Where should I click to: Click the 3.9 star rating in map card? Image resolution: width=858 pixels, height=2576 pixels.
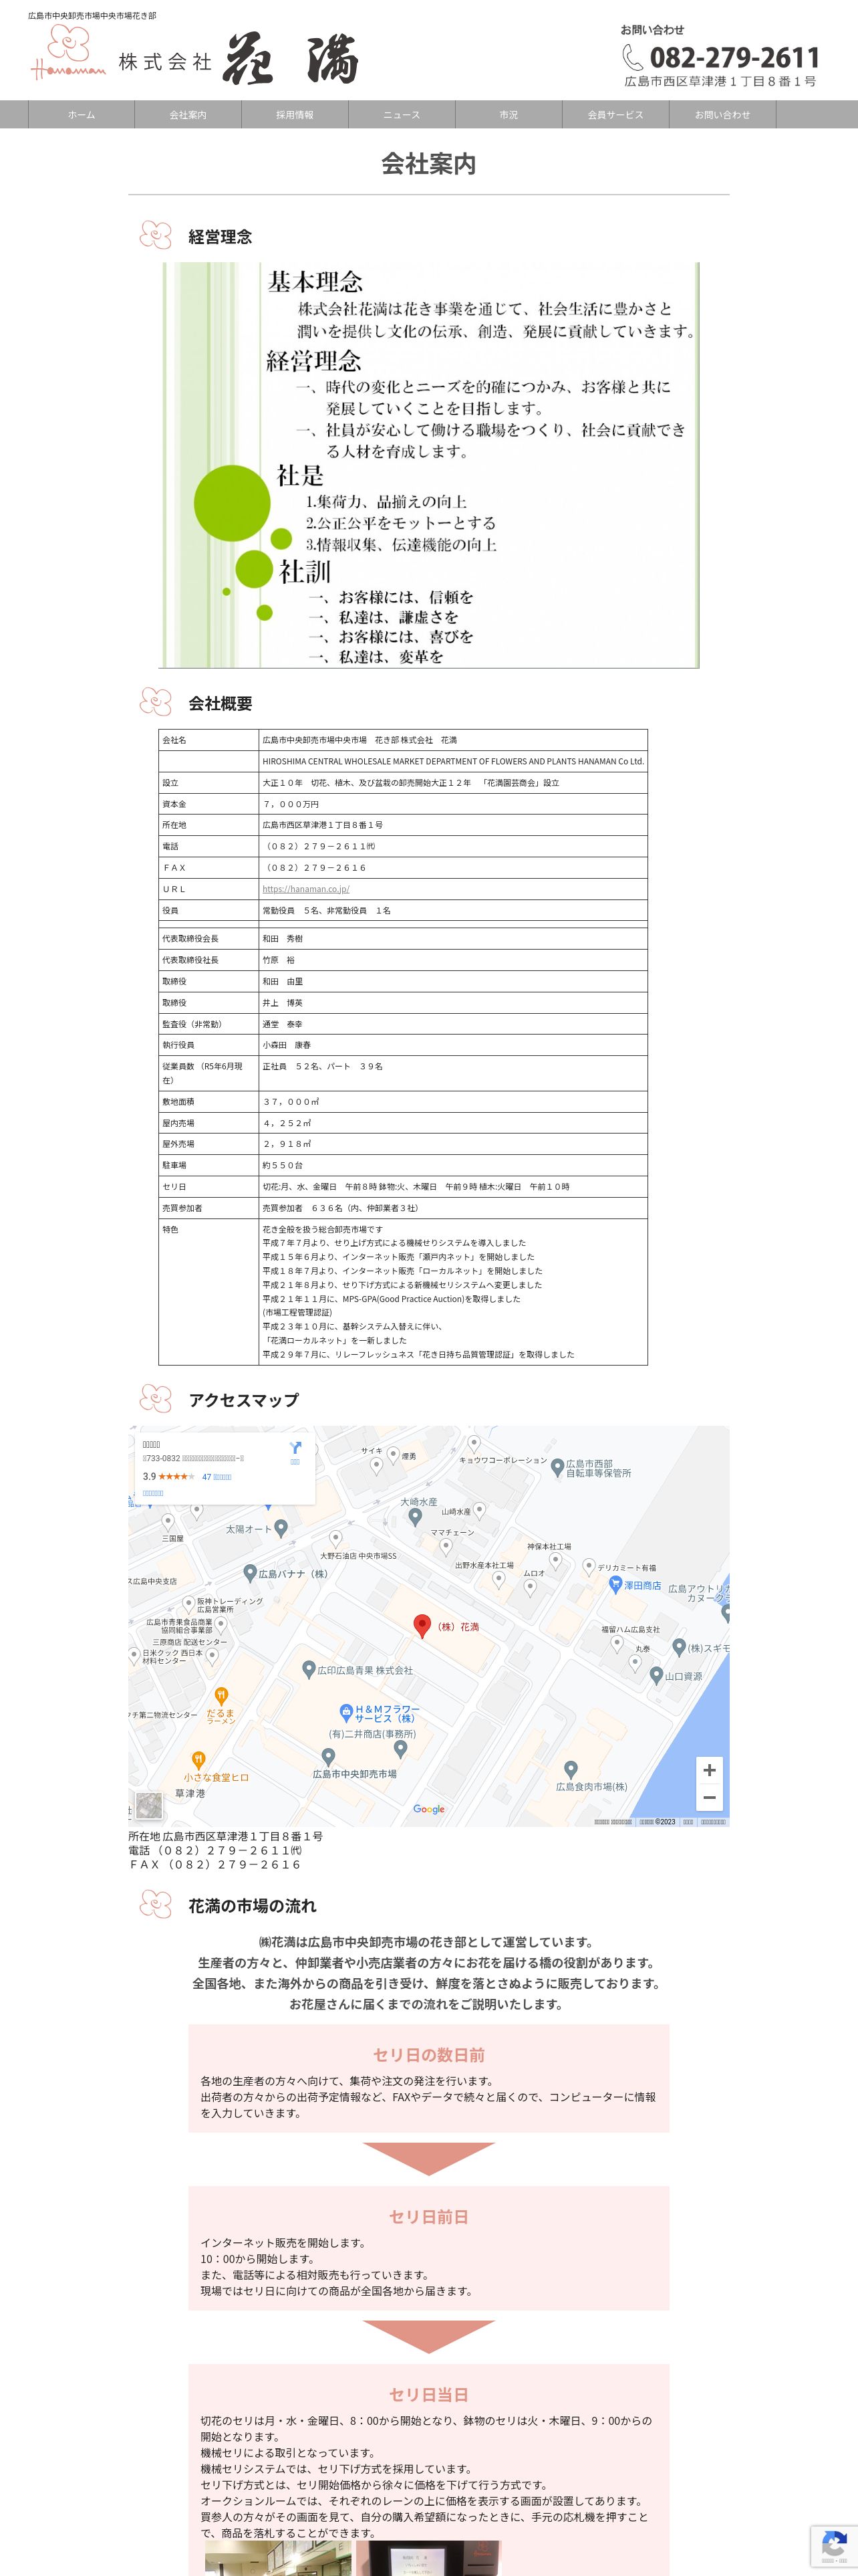[168, 1477]
